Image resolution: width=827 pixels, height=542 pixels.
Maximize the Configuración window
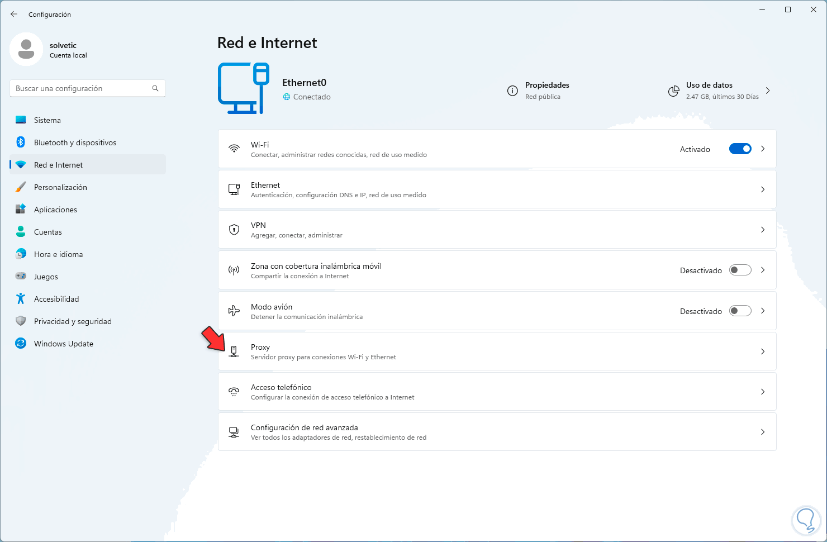point(788,9)
